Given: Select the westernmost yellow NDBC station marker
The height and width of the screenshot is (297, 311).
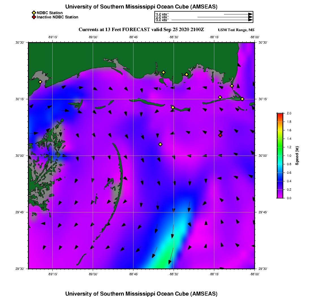Looking at the screenshot, I should pyautogui.click(x=40, y=82).
